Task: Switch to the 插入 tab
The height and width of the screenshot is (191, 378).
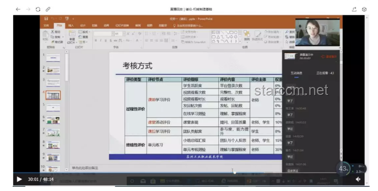Action: tap(71, 25)
